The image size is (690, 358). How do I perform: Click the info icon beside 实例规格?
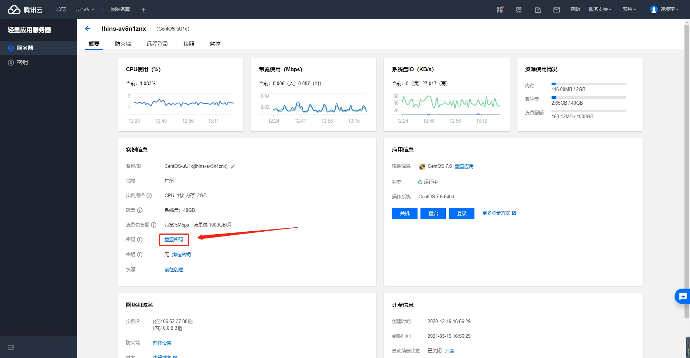click(x=149, y=196)
